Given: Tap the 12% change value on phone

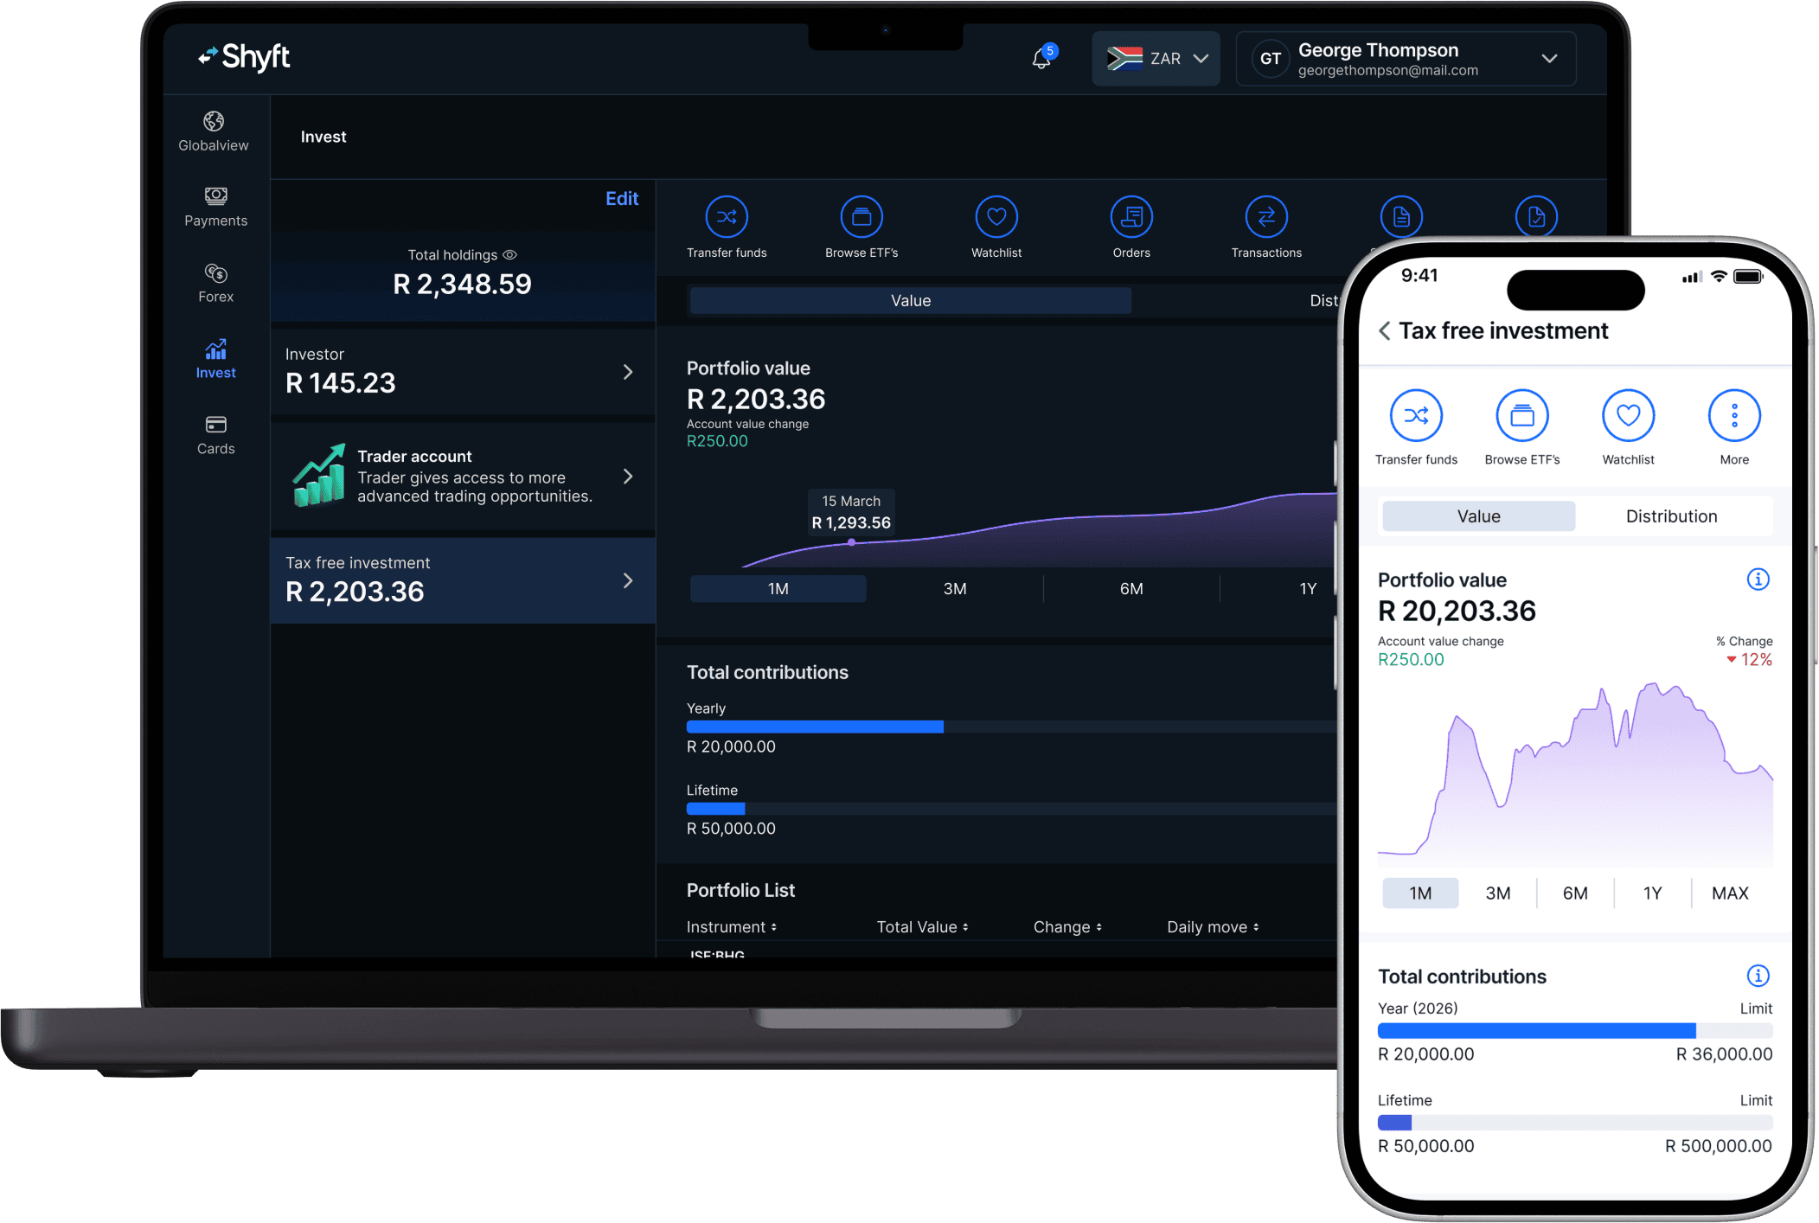Looking at the screenshot, I should tap(1750, 660).
